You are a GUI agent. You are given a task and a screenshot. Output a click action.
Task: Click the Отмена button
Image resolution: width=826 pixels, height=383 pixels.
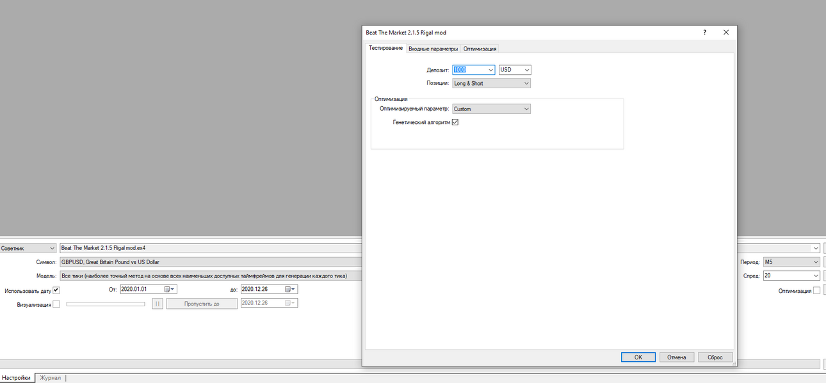677,357
